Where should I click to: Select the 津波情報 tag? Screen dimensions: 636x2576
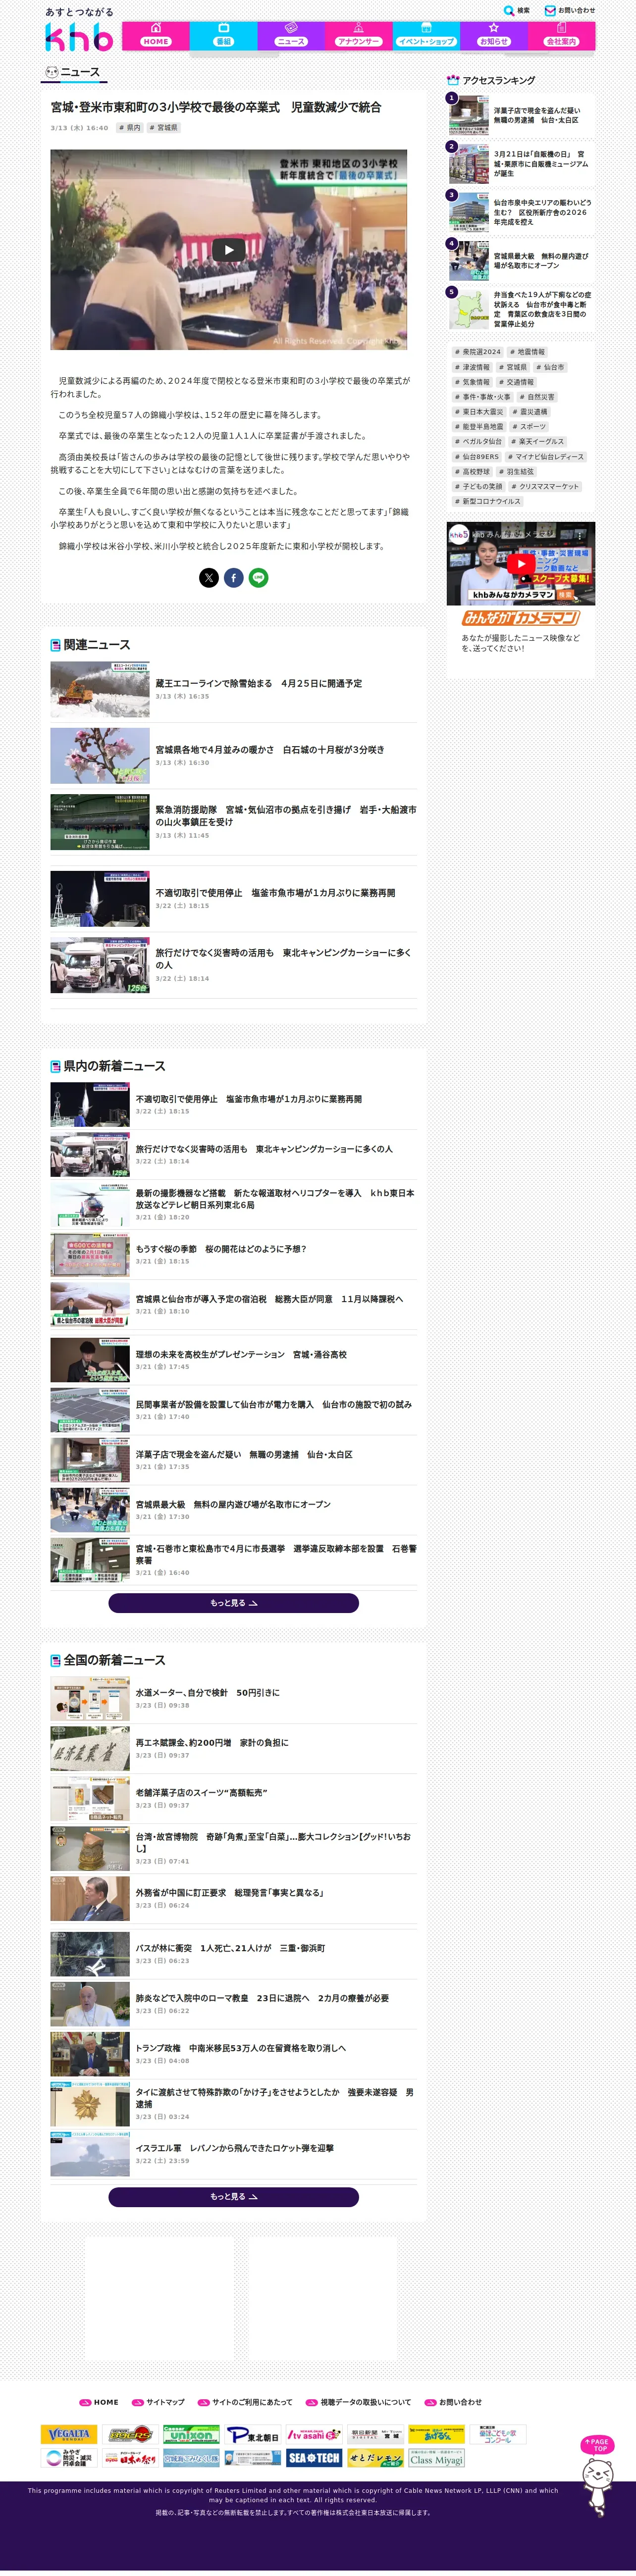coord(472,367)
